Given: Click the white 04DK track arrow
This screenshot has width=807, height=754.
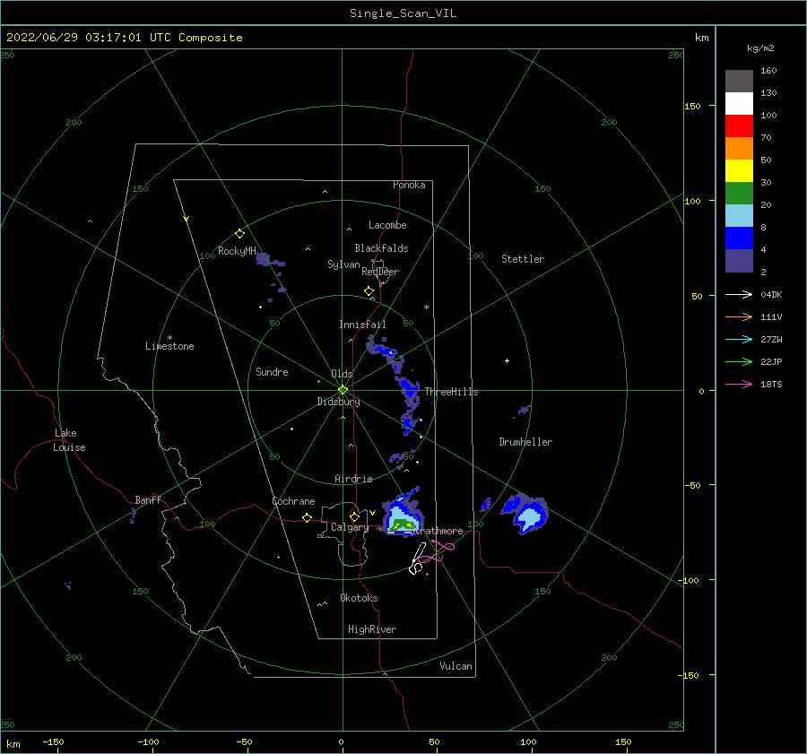Looking at the screenshot, I should pos(739,294).
